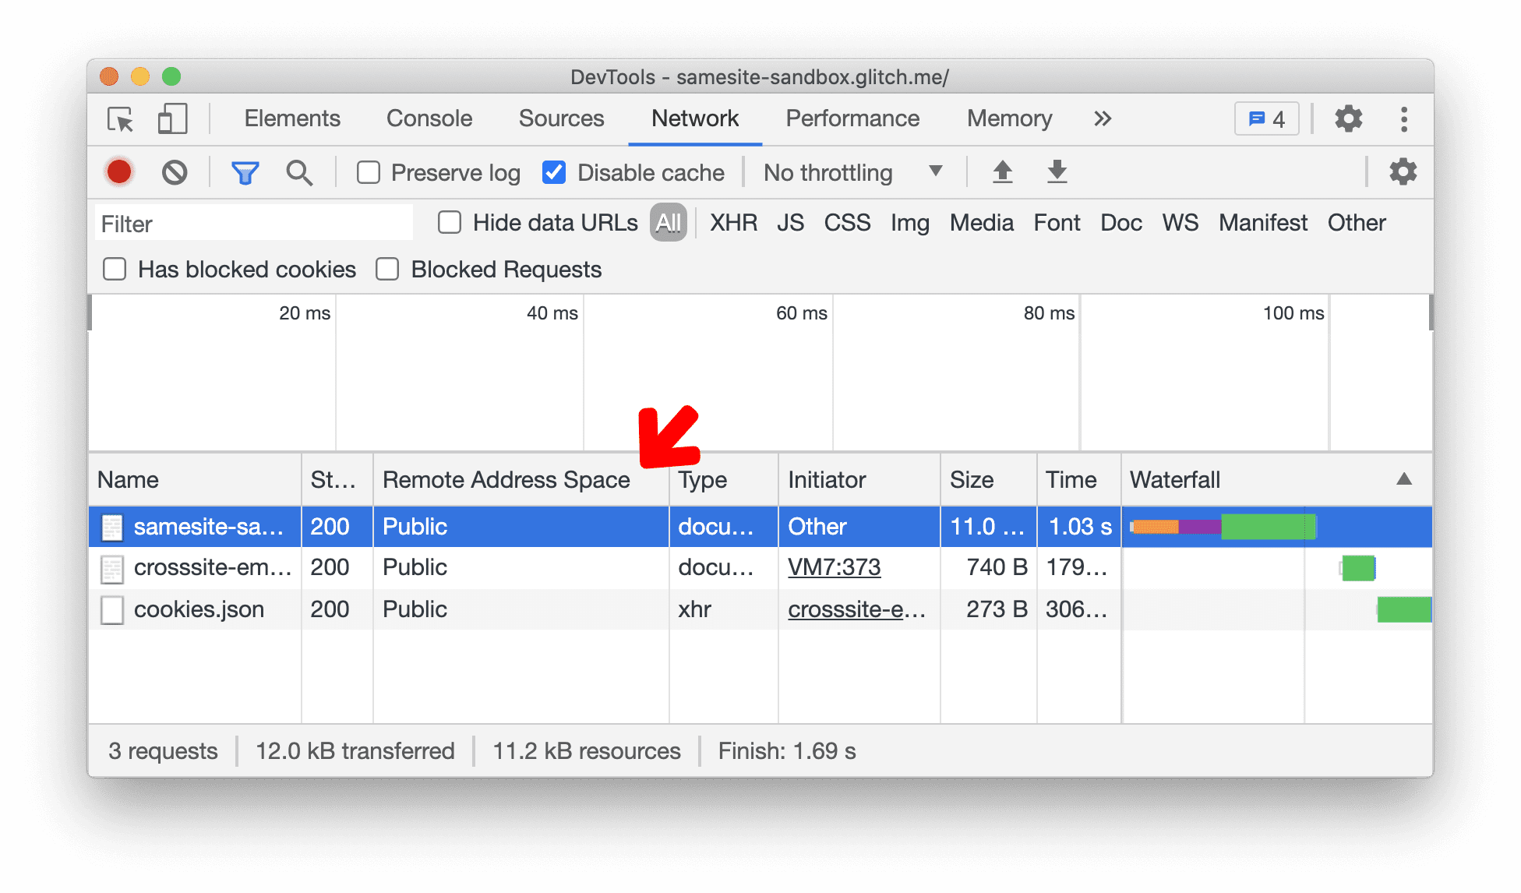Screen dimensions: 1521x893
Task: Click the clear network log icon
Action: click(172, 172)
